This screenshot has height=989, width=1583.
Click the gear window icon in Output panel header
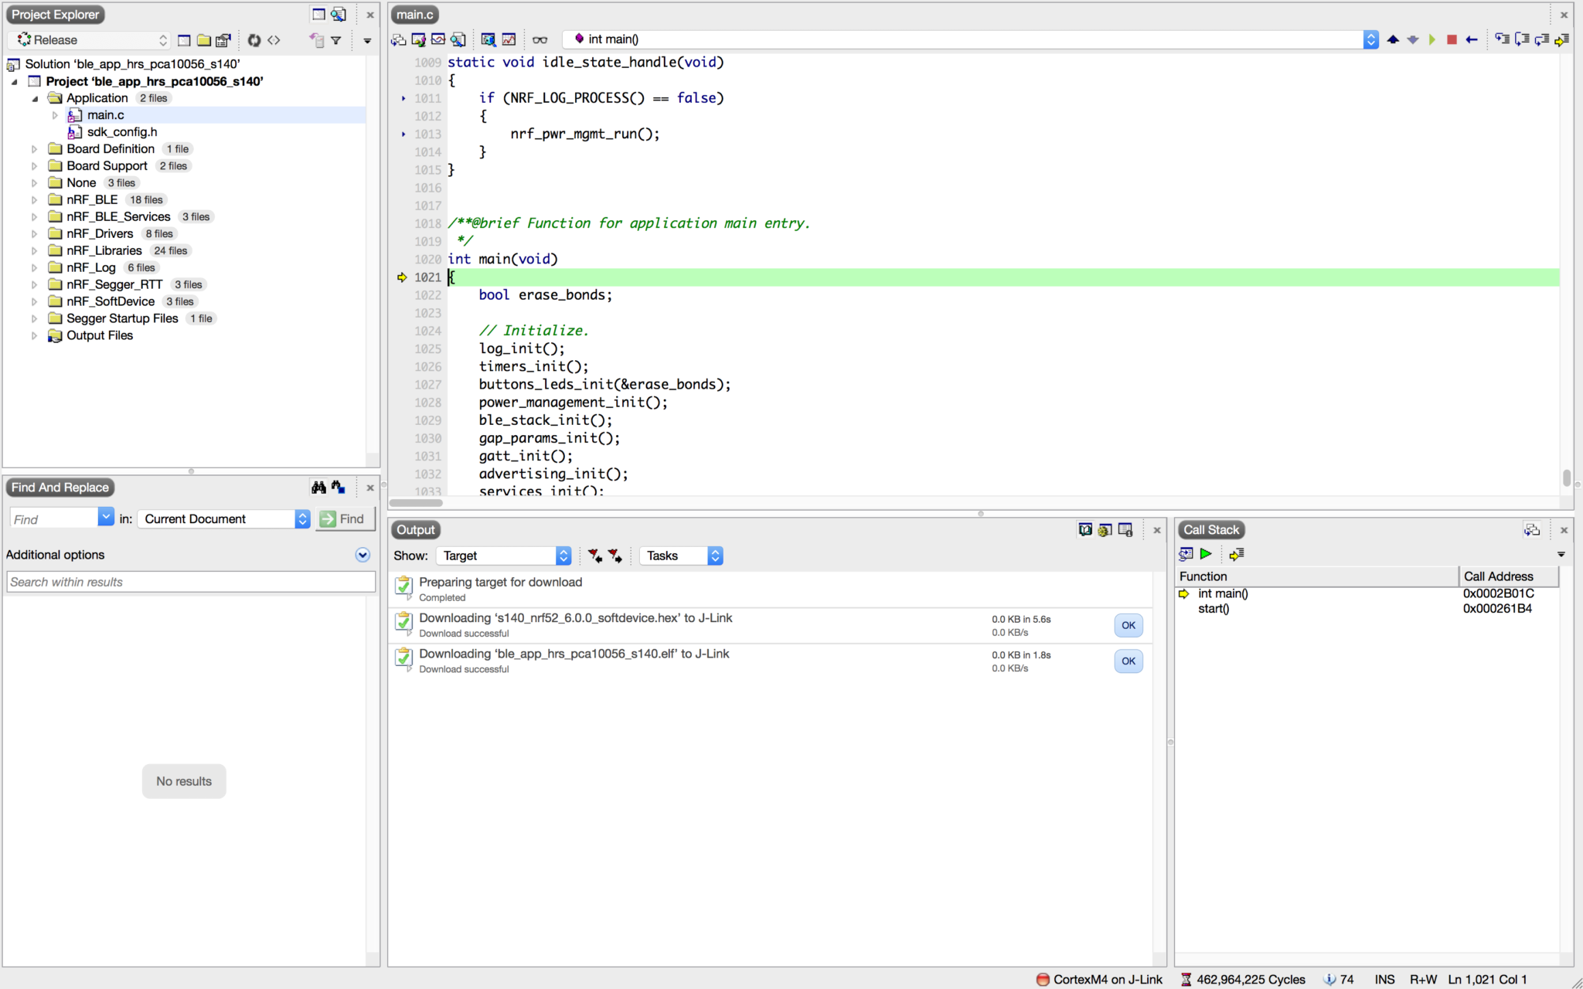coord(1105,530)
